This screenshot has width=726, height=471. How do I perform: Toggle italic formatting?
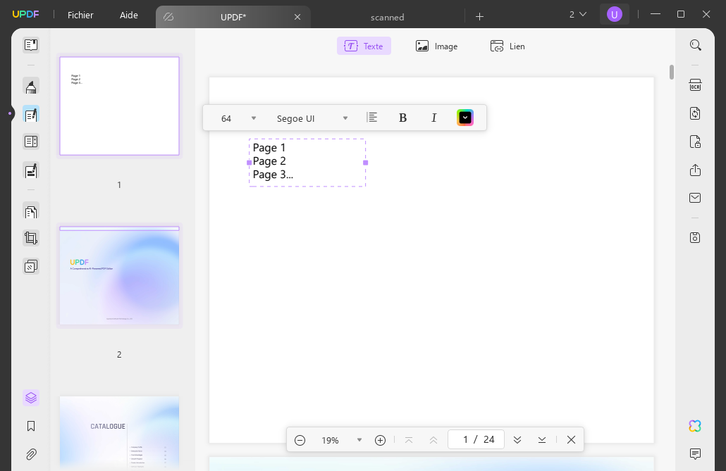[434, 118]
